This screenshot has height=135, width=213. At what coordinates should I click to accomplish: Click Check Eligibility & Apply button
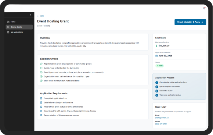(x=190, y=22)
